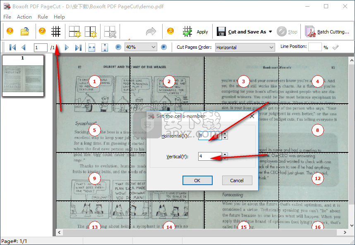Click the zoom out minus icon
The height and width of the screenshot is (245, 355).
118,47
